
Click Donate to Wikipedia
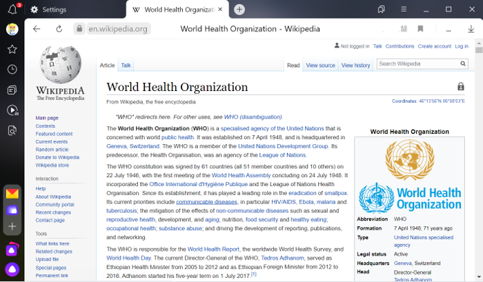click(57, 157)
